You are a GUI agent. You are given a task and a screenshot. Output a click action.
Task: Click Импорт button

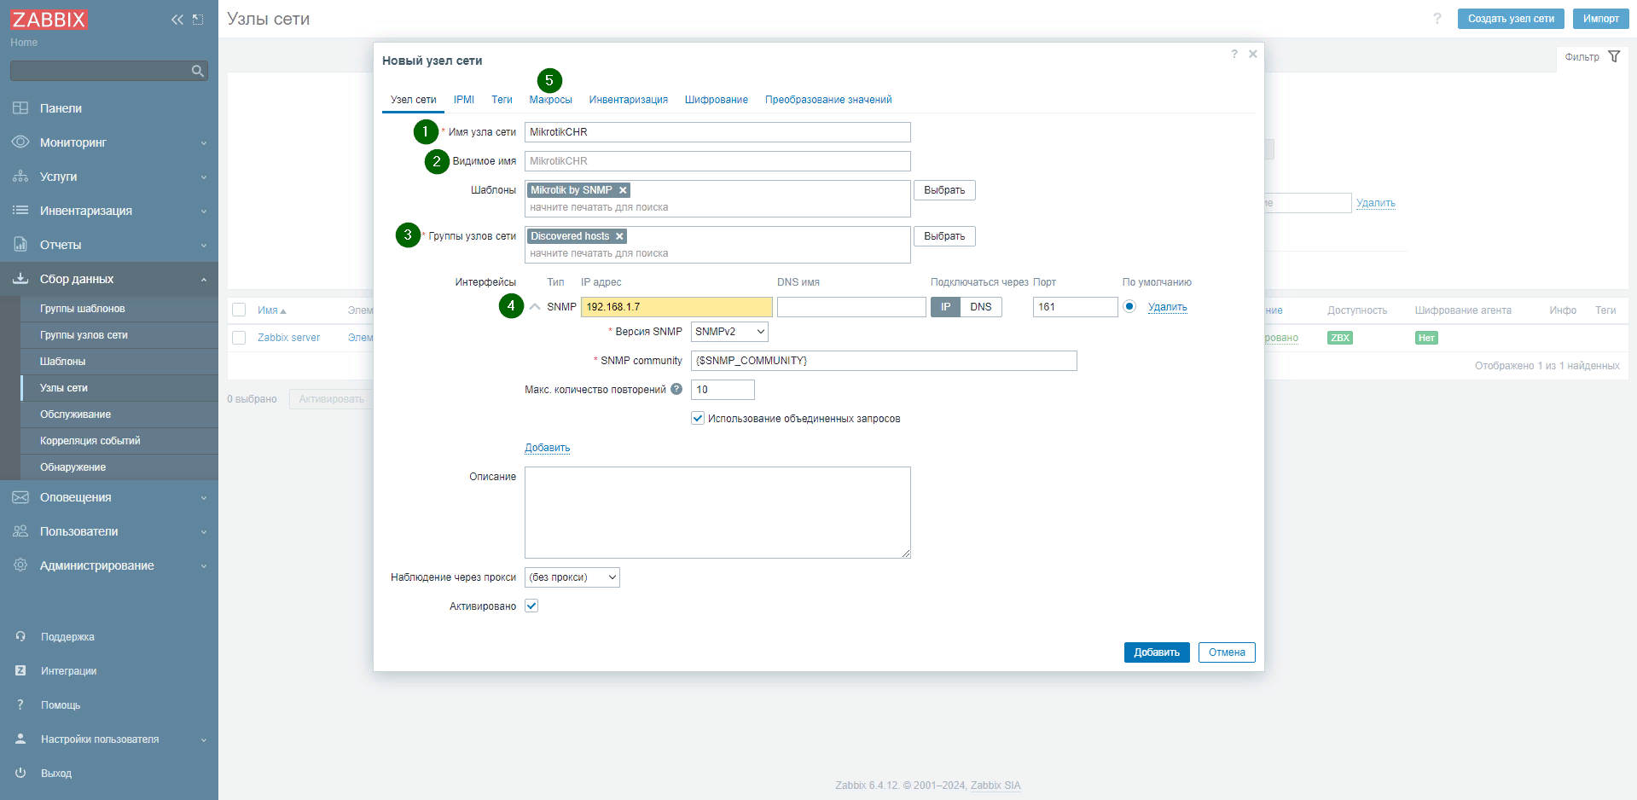[1600, 19]
